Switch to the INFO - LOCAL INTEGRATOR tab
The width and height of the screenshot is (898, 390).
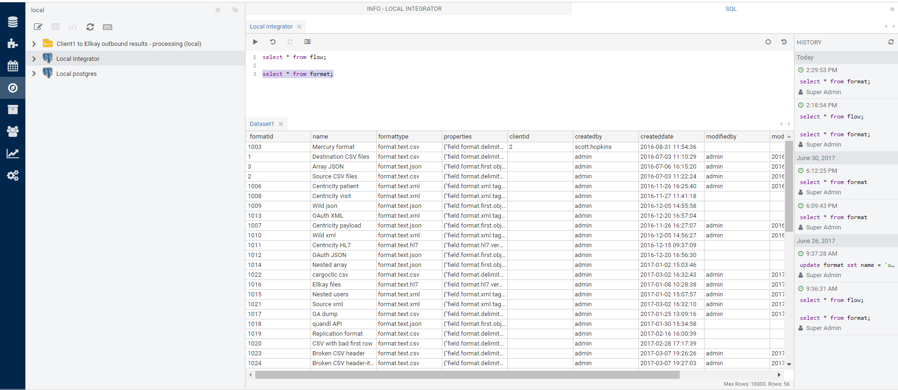click(404, 9)
